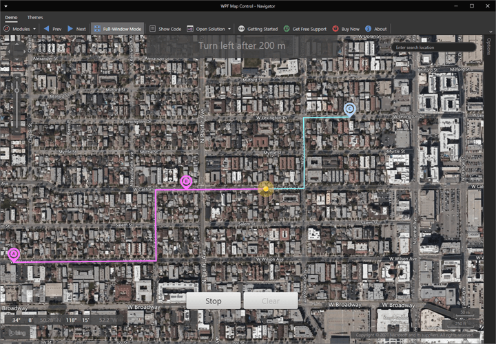Click the Get Free Support icon
Image resolution: width=496 pixels, height=344 pixels.
coord(287,29)
